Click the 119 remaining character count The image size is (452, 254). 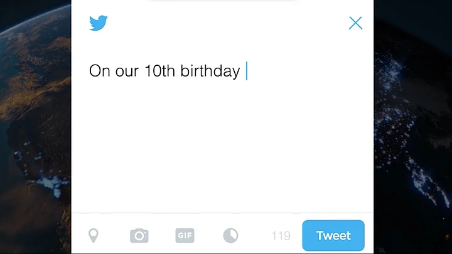(x=281, y=236)
